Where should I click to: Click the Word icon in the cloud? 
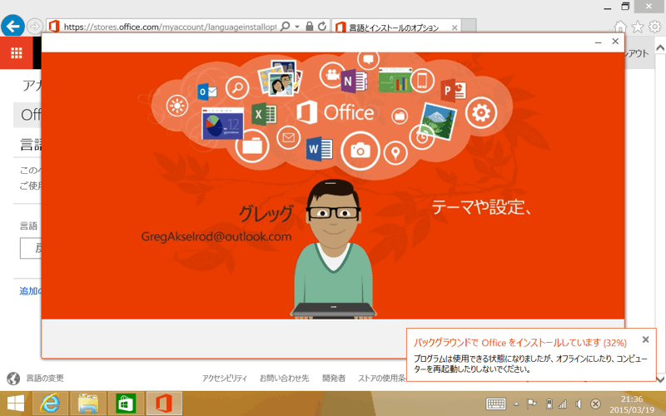coord(319,149)
